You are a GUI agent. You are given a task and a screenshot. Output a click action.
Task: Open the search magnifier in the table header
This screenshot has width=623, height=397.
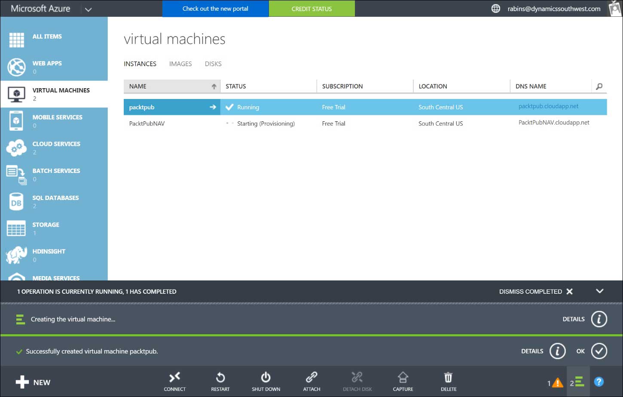(x=599, y=86)
